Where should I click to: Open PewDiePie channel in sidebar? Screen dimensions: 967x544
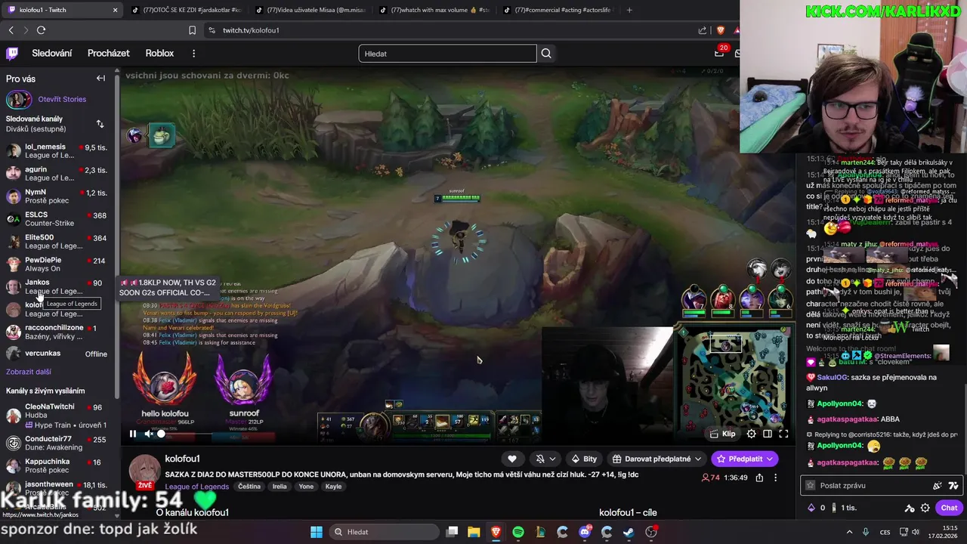click(58, 264)
